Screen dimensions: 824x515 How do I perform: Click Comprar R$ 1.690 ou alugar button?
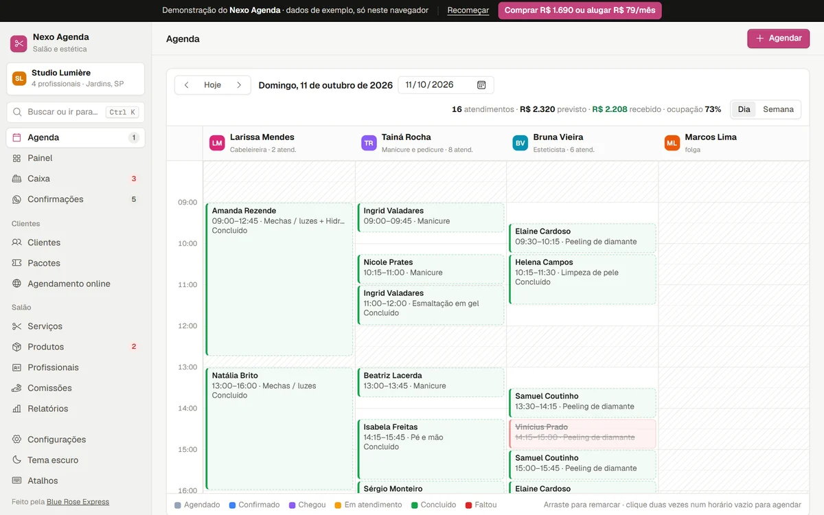580,10
